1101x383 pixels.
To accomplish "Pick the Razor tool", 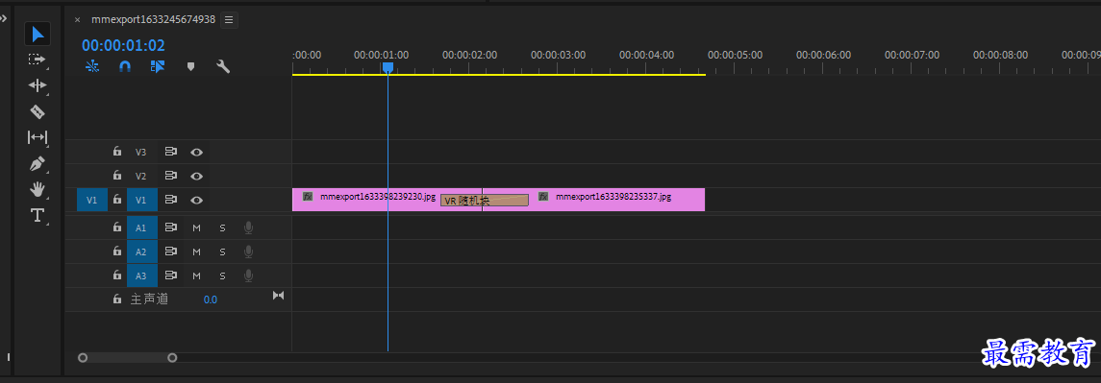I will pos(38,111).
